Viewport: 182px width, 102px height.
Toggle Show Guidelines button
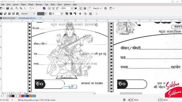click(x=89, y=8)
